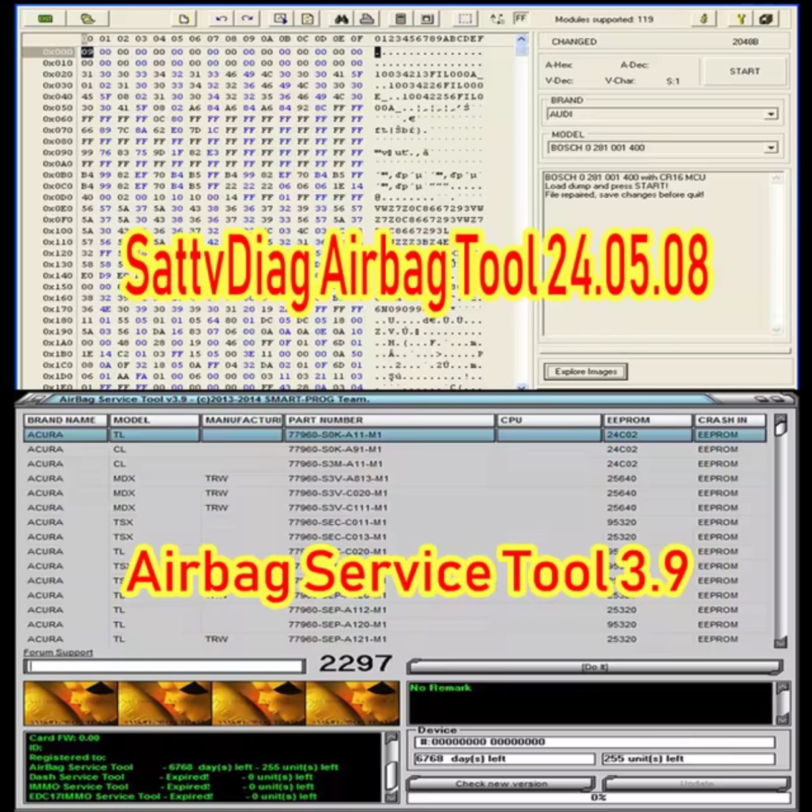
Task: Open the Forum Support link
Action: 57,652
